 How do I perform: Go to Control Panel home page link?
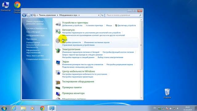point(35,23)
